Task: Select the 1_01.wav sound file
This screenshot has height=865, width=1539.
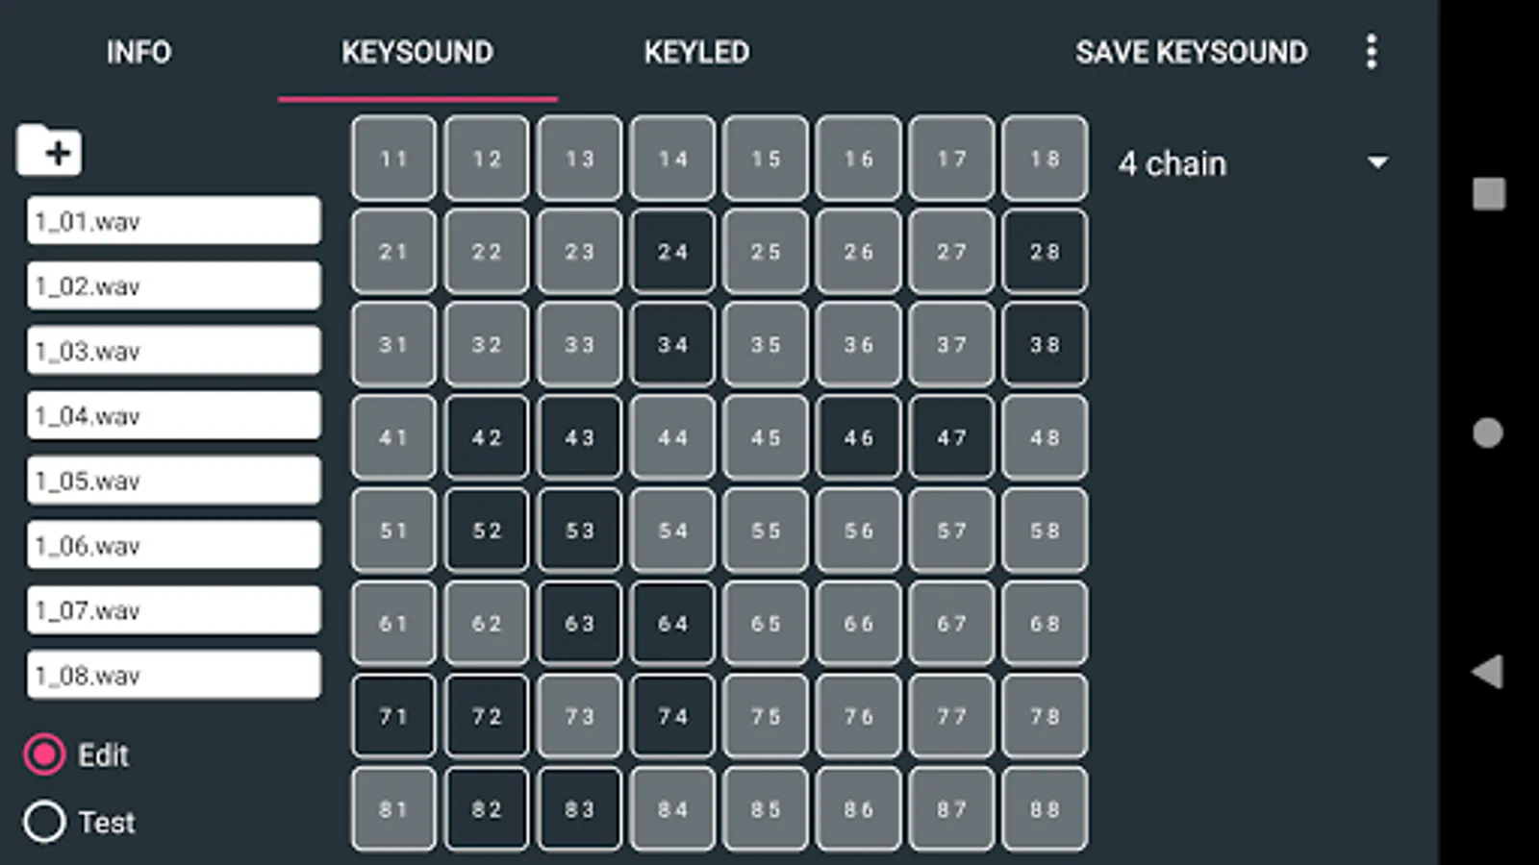Action: click(173, 221)
